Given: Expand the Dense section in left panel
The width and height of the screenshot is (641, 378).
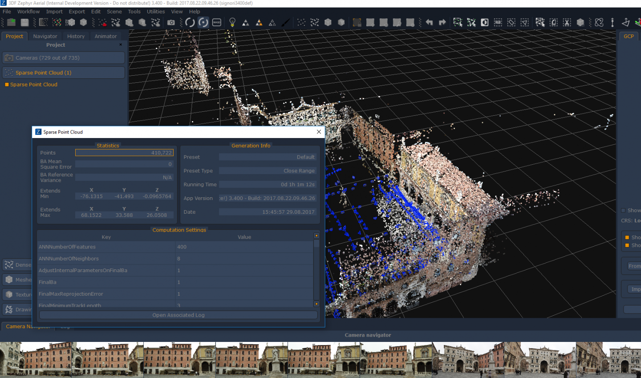Looking at the screenshot, I should click(18, 265).
